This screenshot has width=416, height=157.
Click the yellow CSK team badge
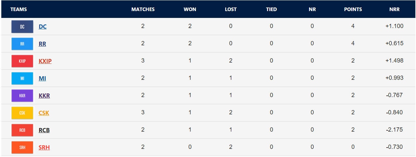(22, 113)
